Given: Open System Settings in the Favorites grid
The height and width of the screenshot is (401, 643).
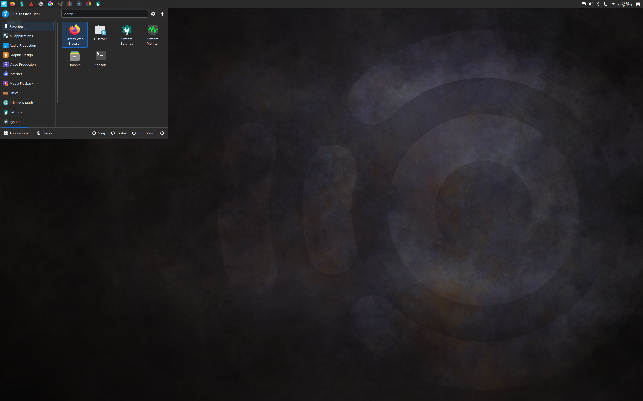Looking at the screenshot, I should pyautogui.click(x=127, y=35).
